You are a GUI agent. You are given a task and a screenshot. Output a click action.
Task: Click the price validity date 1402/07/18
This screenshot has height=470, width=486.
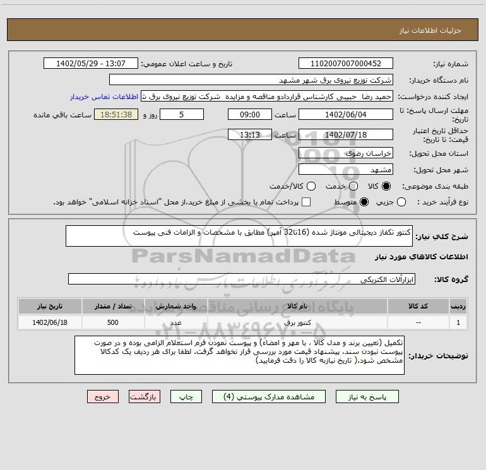coord(346,134)
